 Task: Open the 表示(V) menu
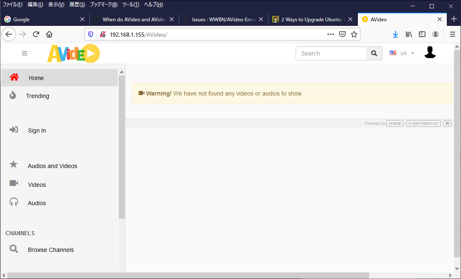click(56, 5)
